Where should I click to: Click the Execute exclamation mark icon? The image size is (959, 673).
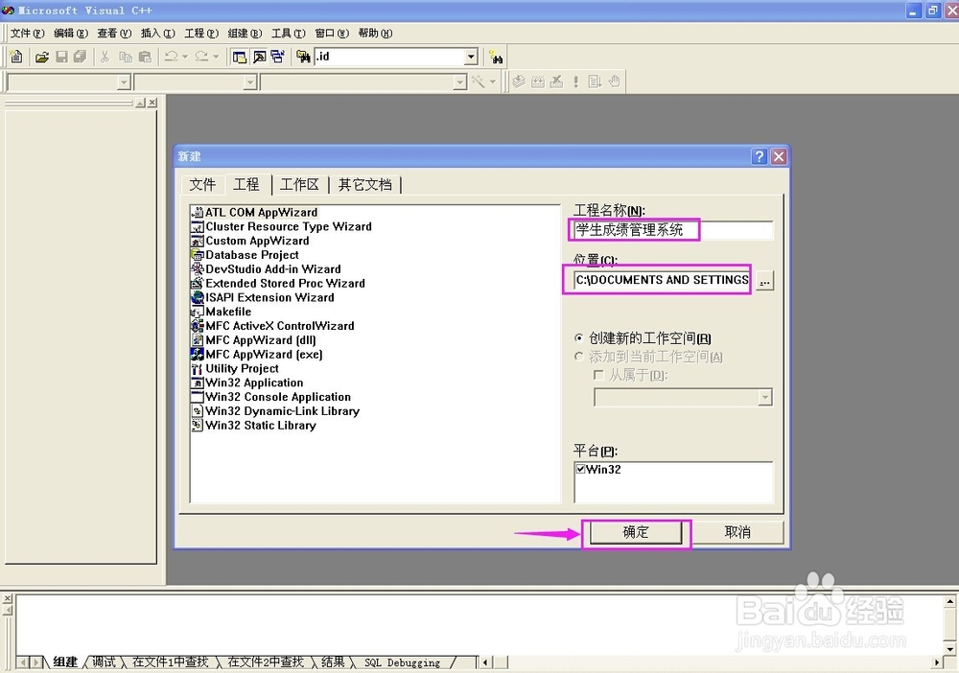coord(575,81)
